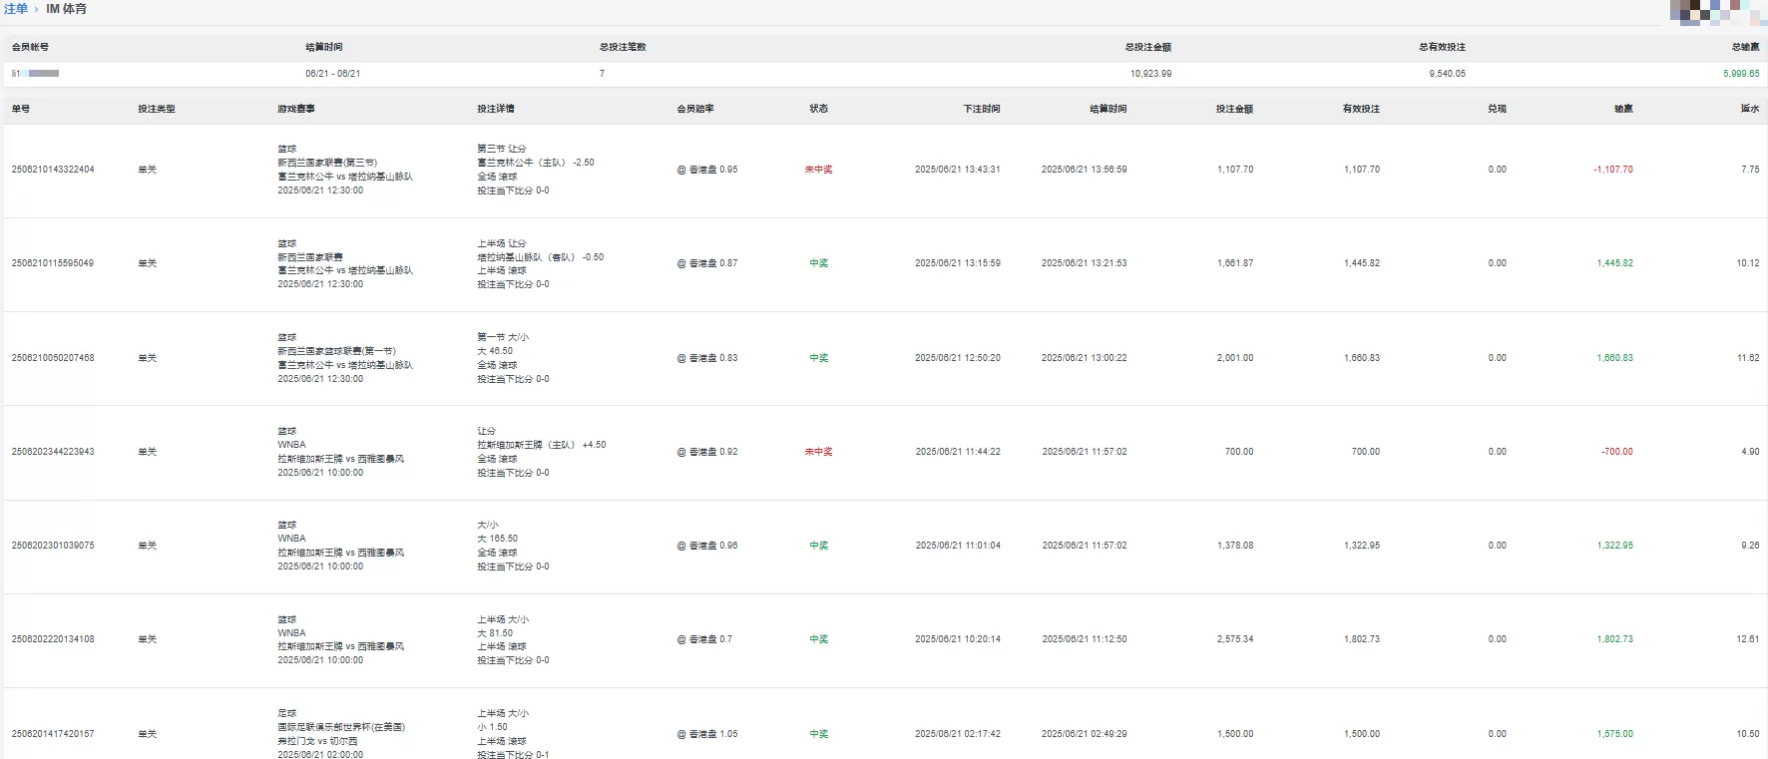The height and width of the screenshot is (759, 1768).
Task: Select win/loss value -1,107.70
Action: tap(1613, 170)
